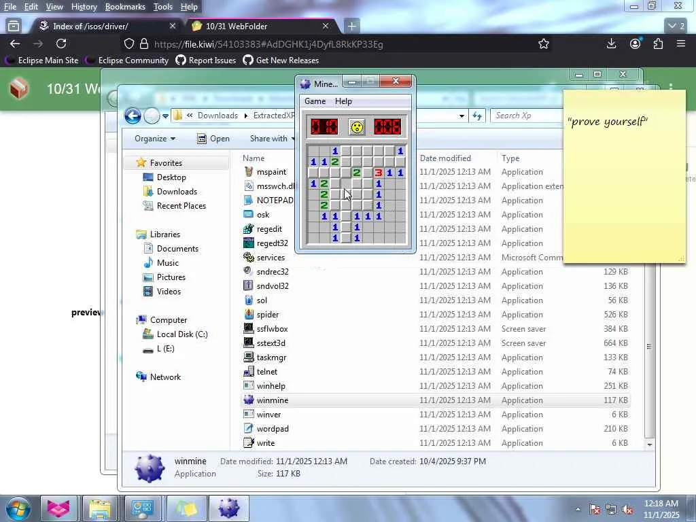The width and height of the screenshot is (696, 522).
Task: Open the Firefox extensions puzzle icon
Action: [x=658, y=43]
